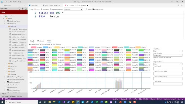Split the editor to the right
The width and height of the screenshot is (185, 104).
(179, 5)
